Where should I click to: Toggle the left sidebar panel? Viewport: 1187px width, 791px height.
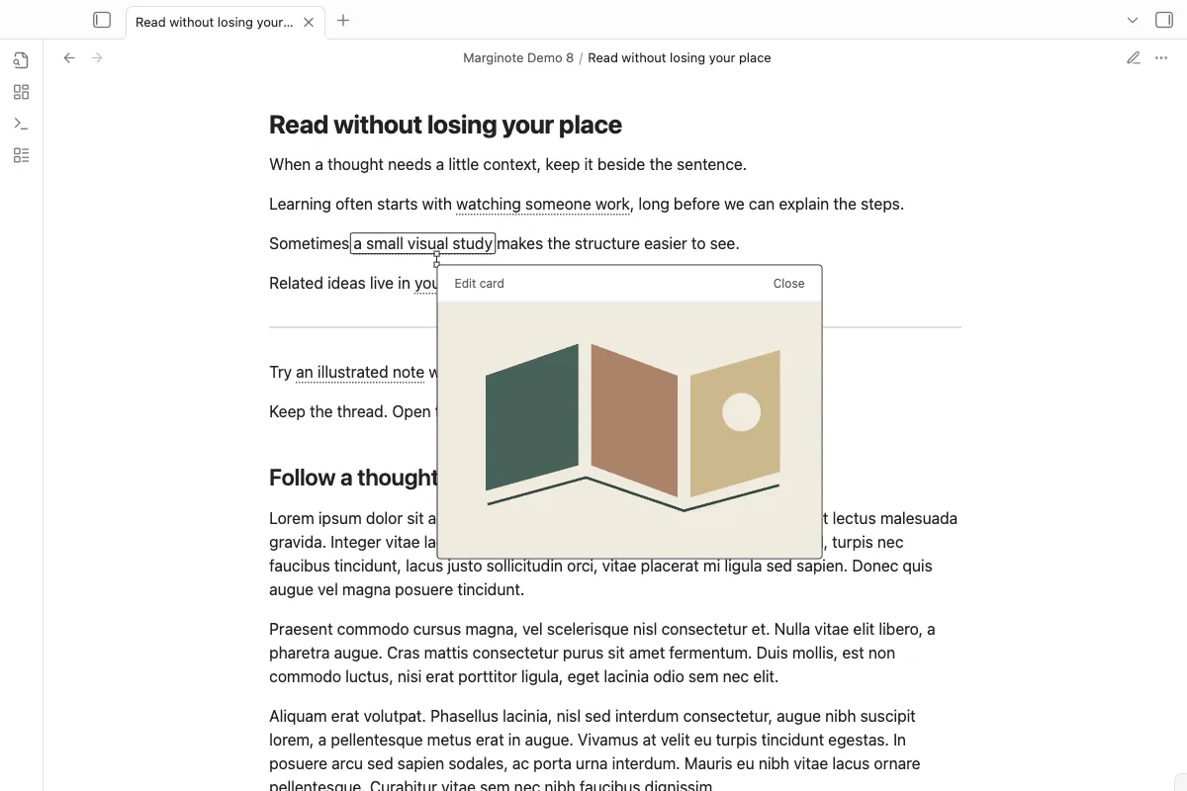pyautogui.click(x=102, y=20)
